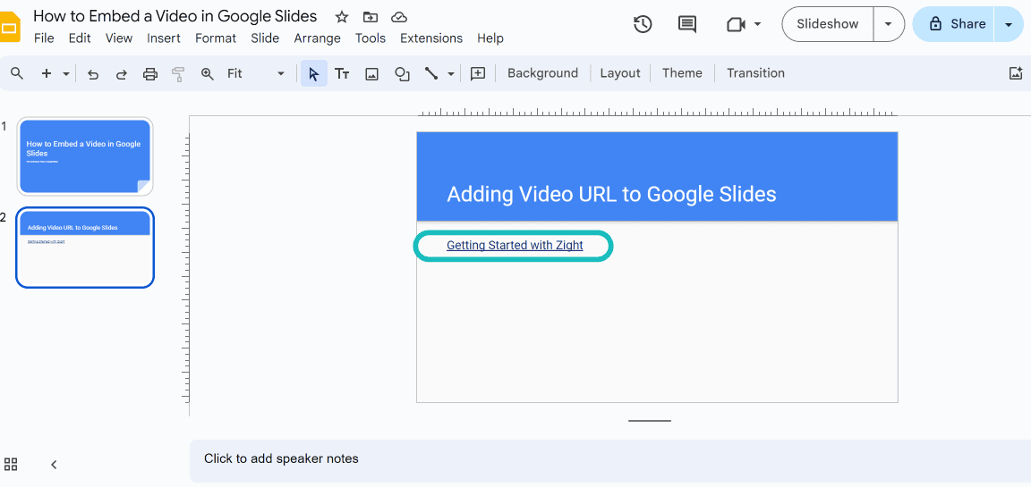
Task: Open the Extensions menu
Action: tap(431, 38)
